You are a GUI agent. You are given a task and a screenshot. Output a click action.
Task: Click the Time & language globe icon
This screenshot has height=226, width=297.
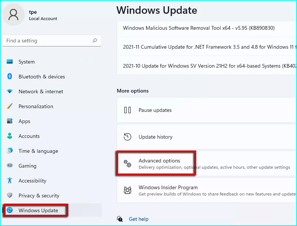click(x=10, y=151)
